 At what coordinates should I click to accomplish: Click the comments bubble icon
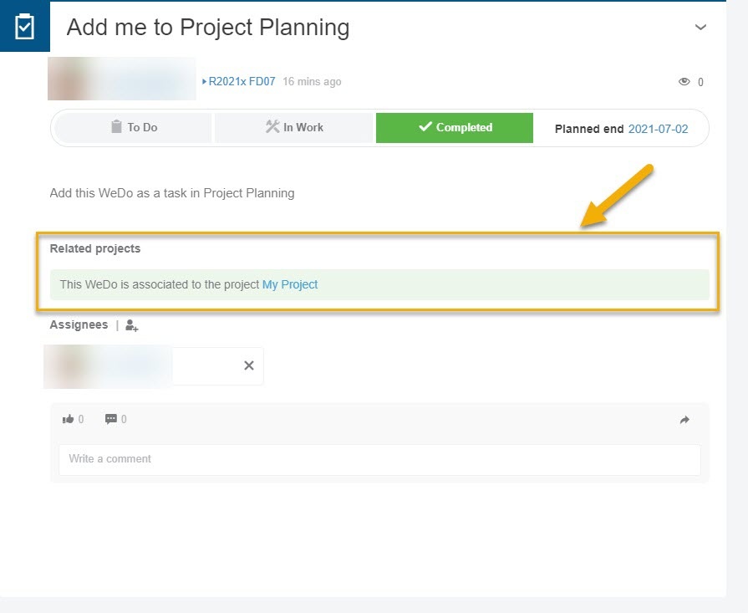(x=110, y=419)
